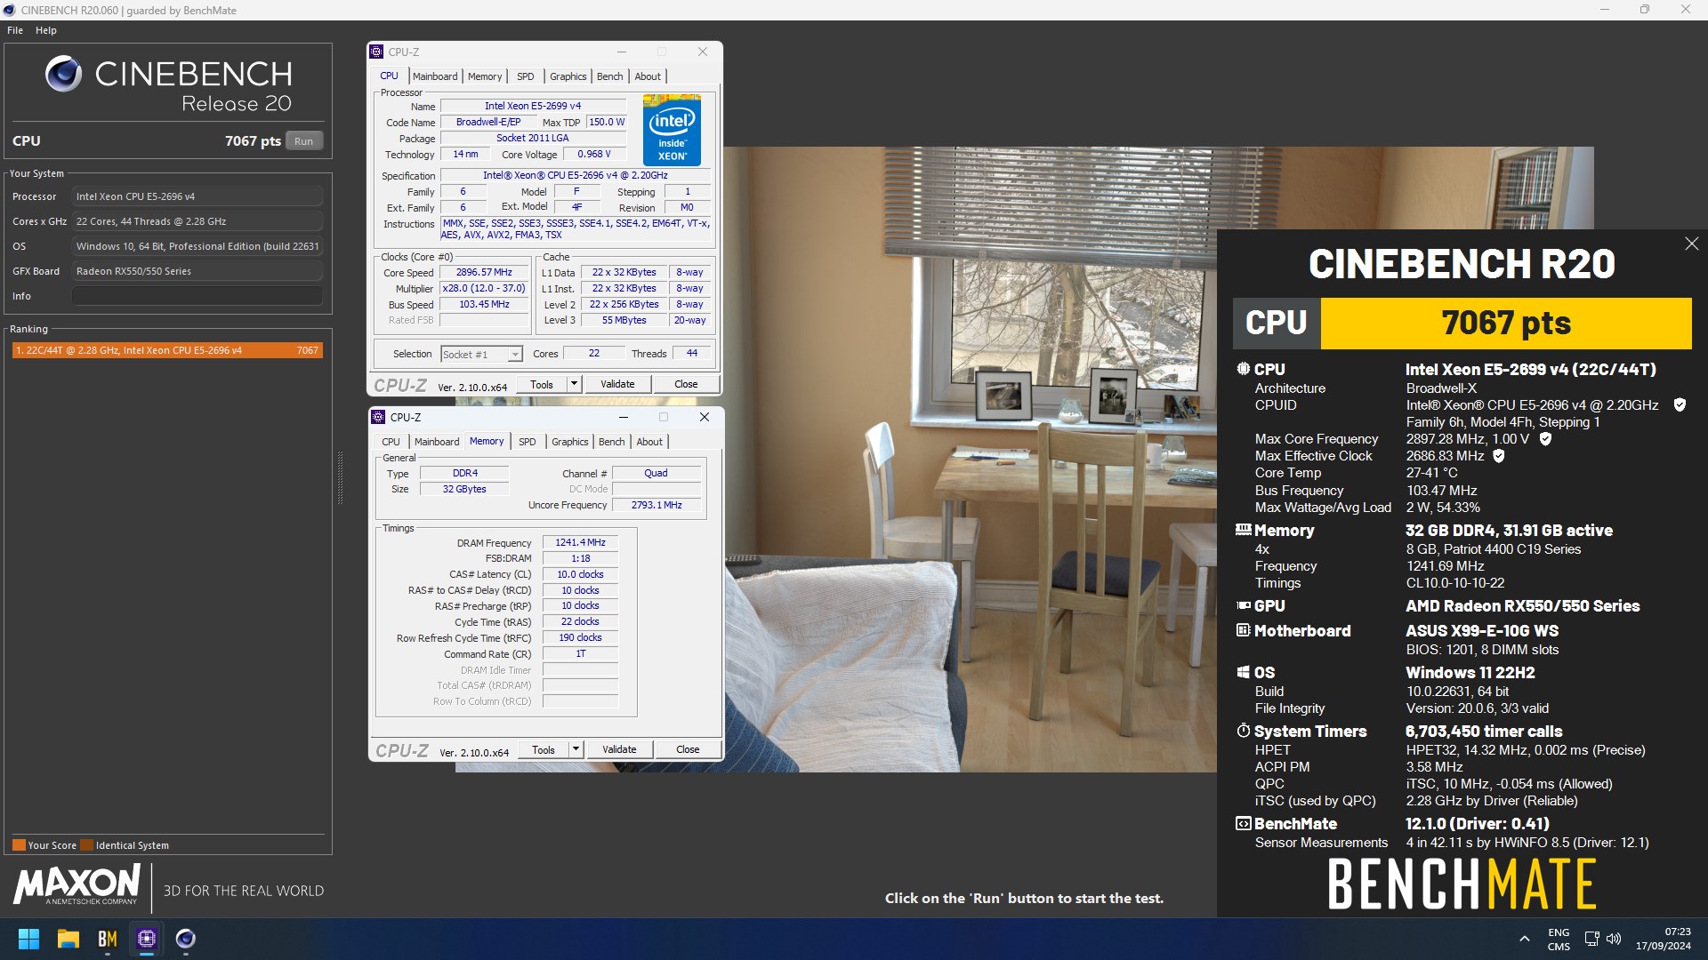Click the Intel Xeon inside logo

pos(673,130)
